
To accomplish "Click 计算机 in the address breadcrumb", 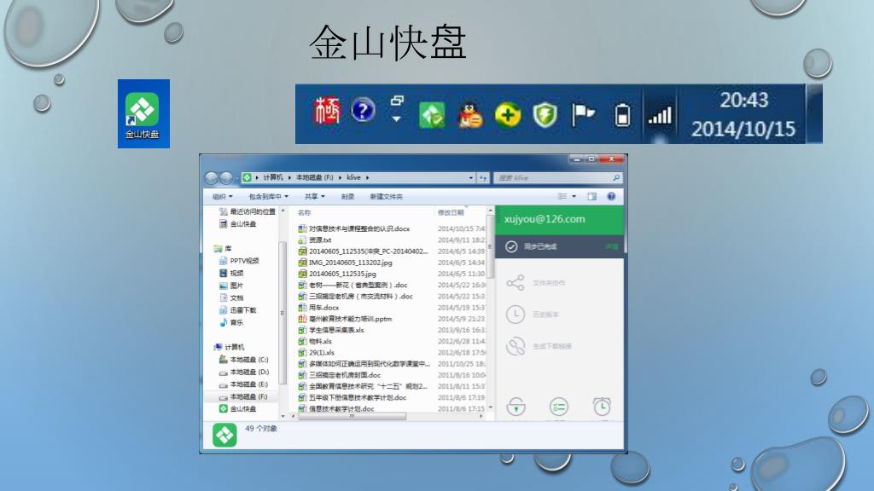I will point(273,177).
